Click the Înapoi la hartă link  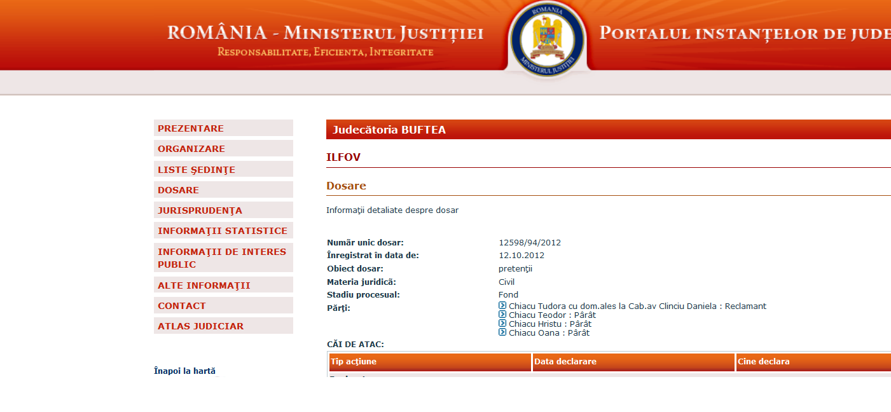pyautogui.click(x=184, y=370)
